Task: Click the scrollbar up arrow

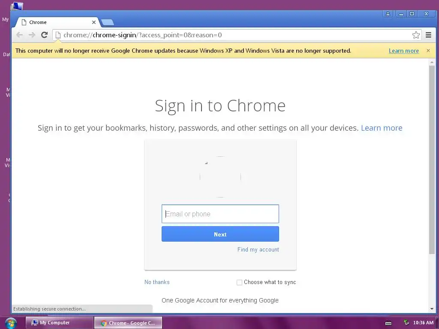Action: click(x=432, y=62)
